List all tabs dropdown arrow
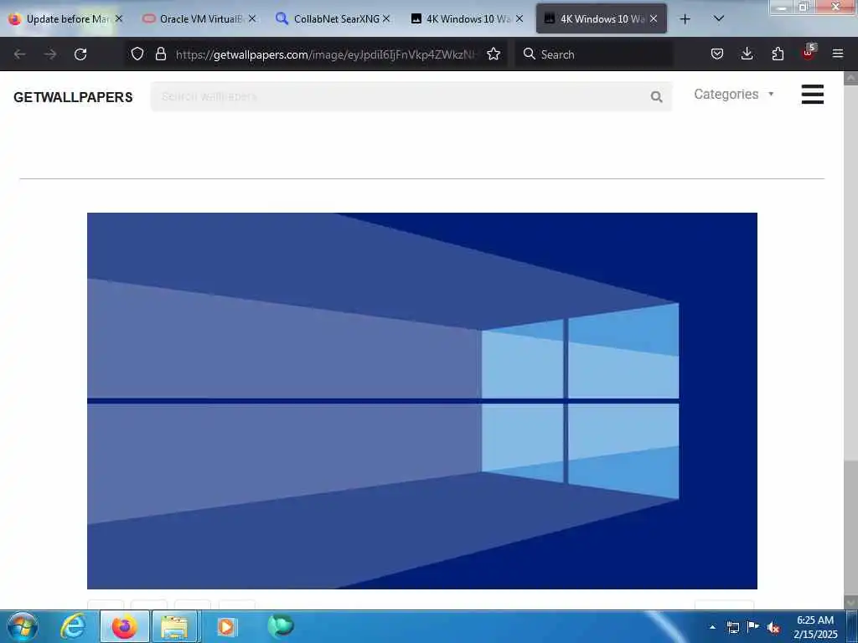The width and height of the screenshot is (858, 643). 719,18
